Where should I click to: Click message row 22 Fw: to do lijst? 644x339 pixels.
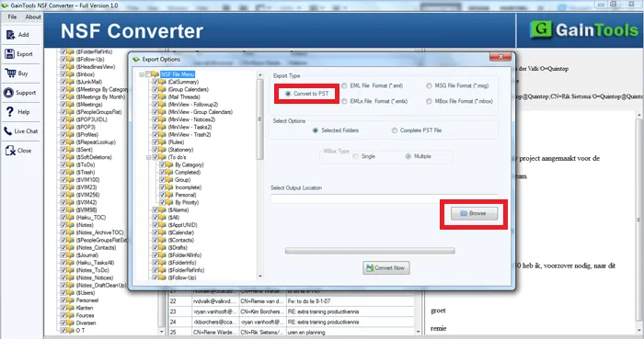pos(292,301)
